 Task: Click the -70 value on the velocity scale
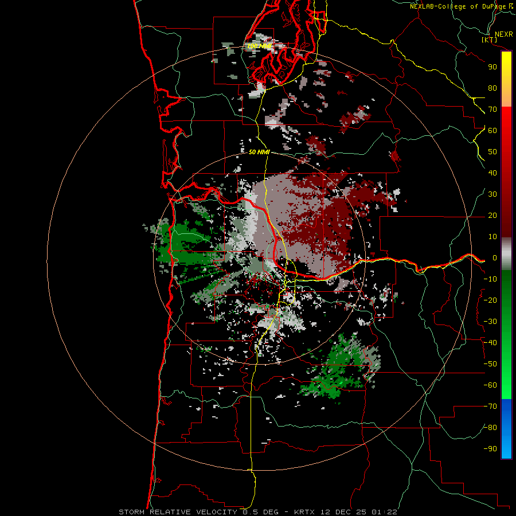click(x=490, y=406)
